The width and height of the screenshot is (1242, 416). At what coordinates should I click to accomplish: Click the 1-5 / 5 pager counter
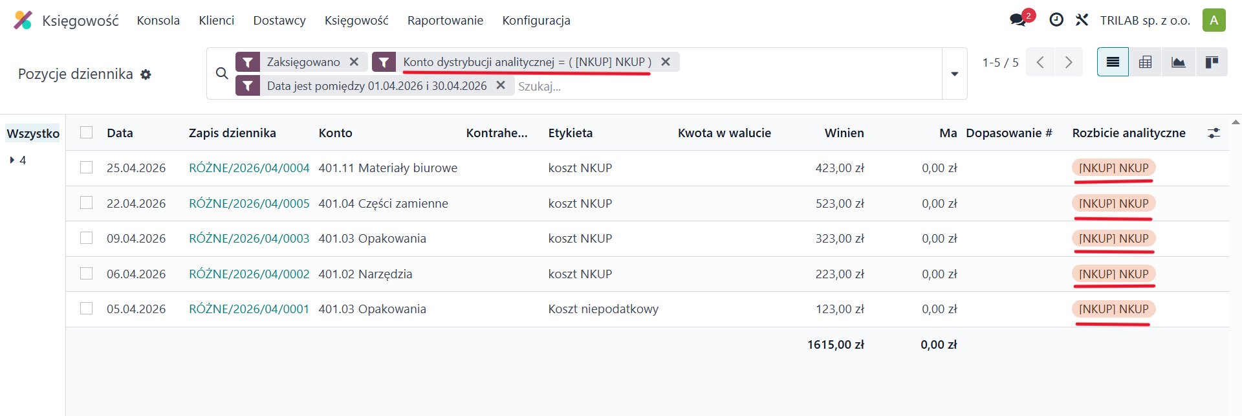1000,62
